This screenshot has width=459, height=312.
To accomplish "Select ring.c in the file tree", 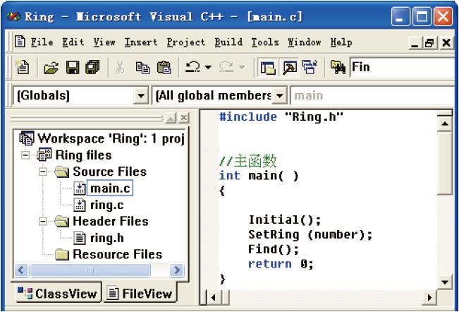I will point(107,205).
